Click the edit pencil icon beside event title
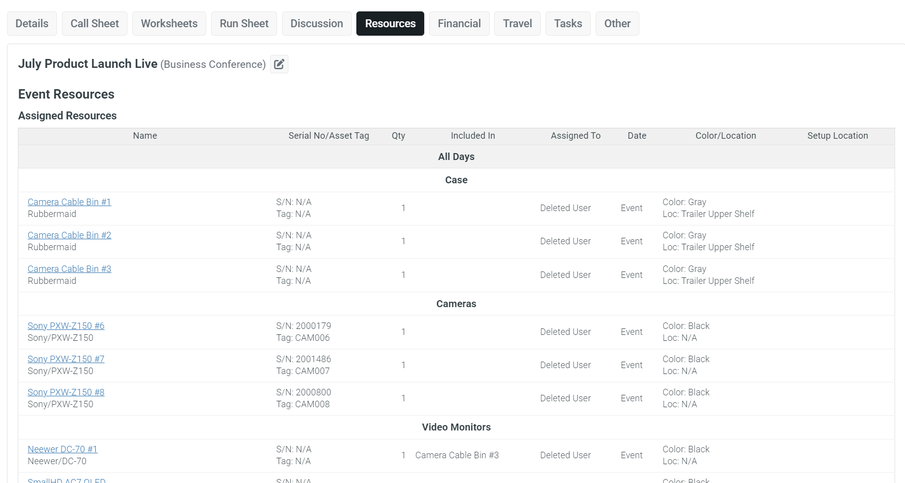The height and width of the screenshot is (483, 905). tap(279, 64)
